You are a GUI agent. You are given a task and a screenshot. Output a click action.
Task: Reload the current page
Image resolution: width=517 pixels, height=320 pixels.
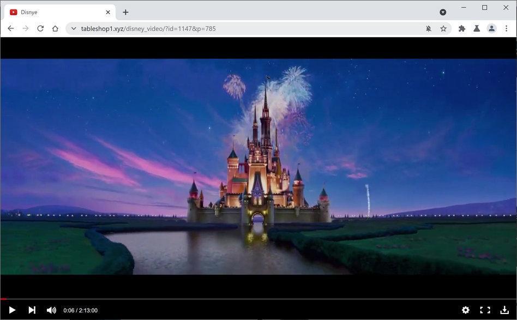pos(40,29)
